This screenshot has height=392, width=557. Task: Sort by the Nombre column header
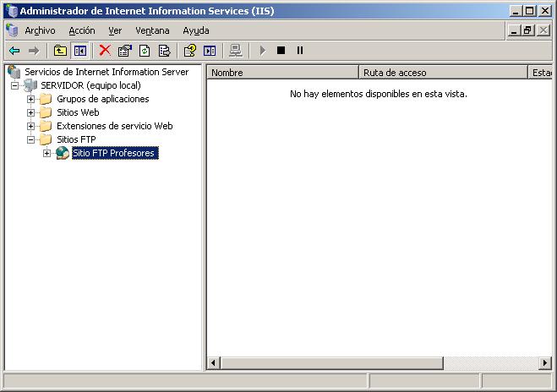(283, 73)
